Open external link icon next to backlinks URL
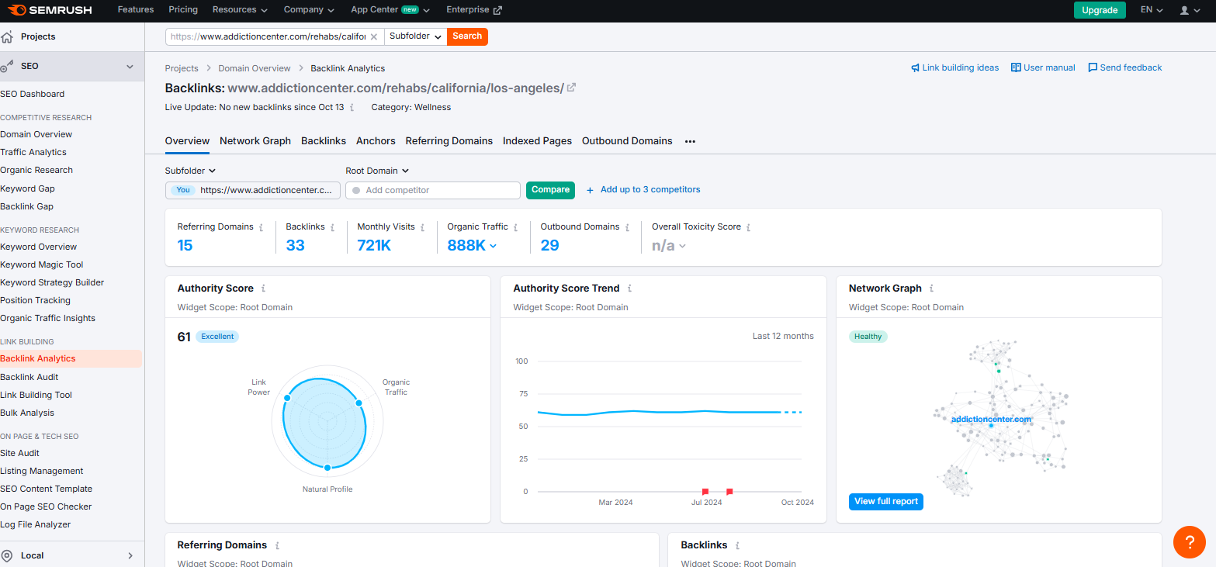The height and width of the screenshot is (567, 1216). (572, 88)
